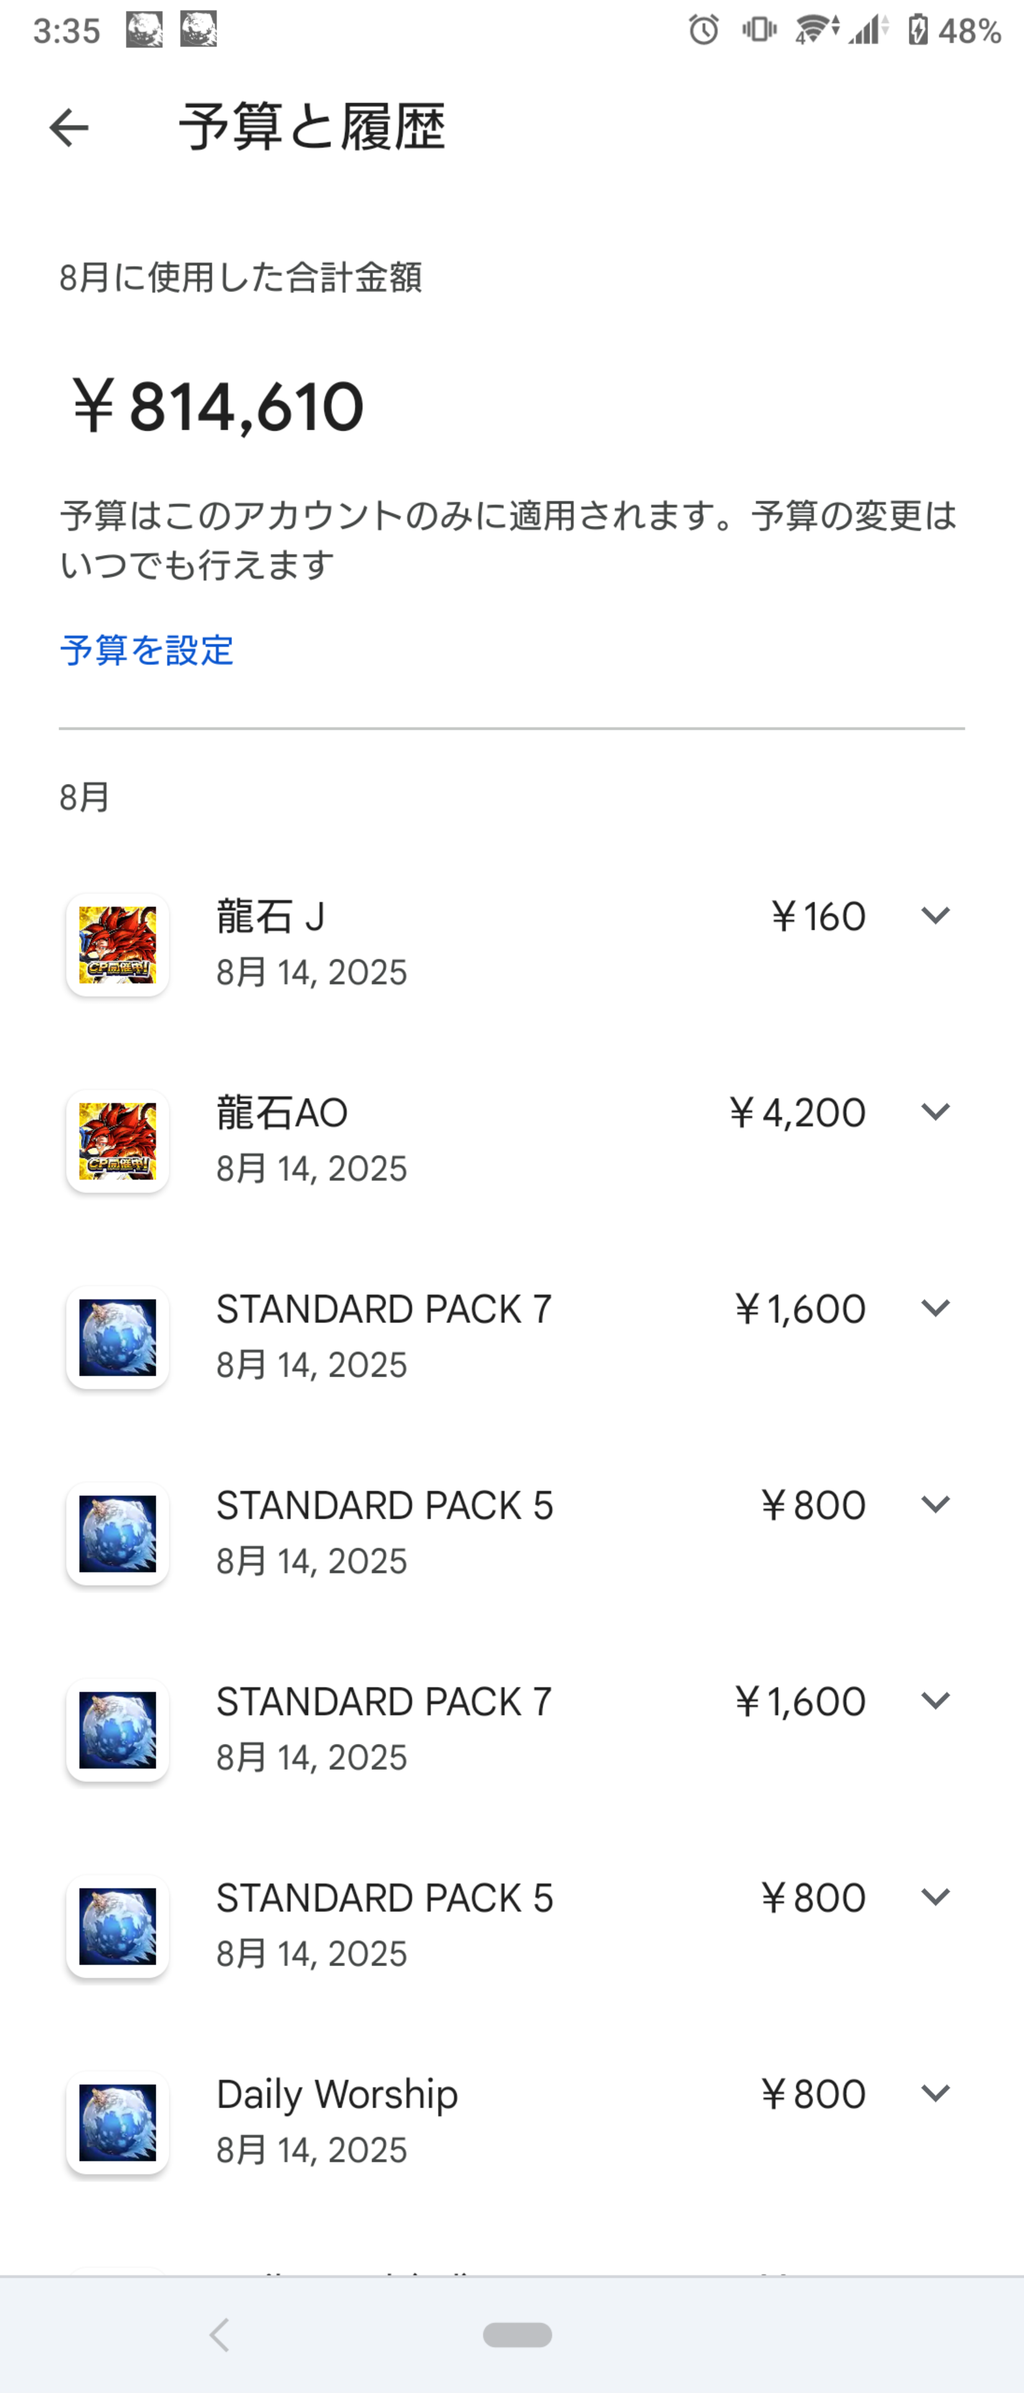Tap the 龍石AO game app icon
This screenshot has height=2393, width=1024.
(118, 1141)
